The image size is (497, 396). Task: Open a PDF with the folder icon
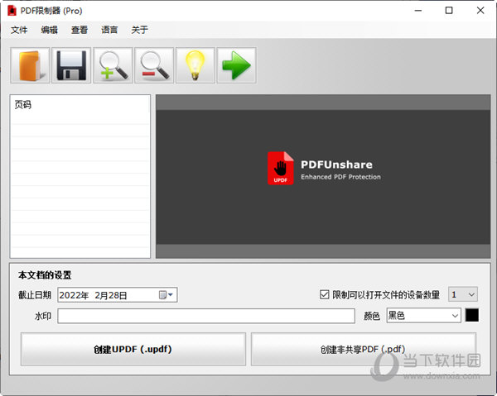point(30,65)
